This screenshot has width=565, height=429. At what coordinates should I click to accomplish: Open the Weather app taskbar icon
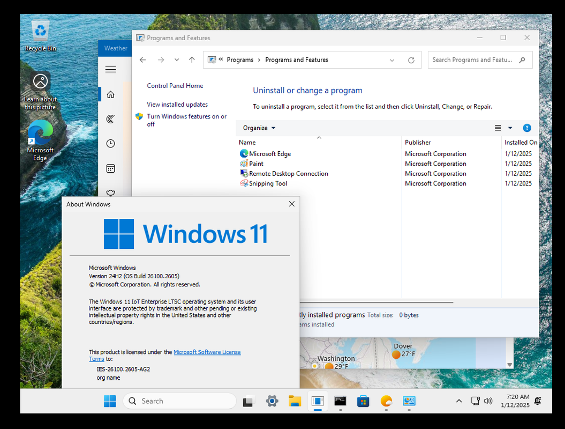tap(386, 401)
